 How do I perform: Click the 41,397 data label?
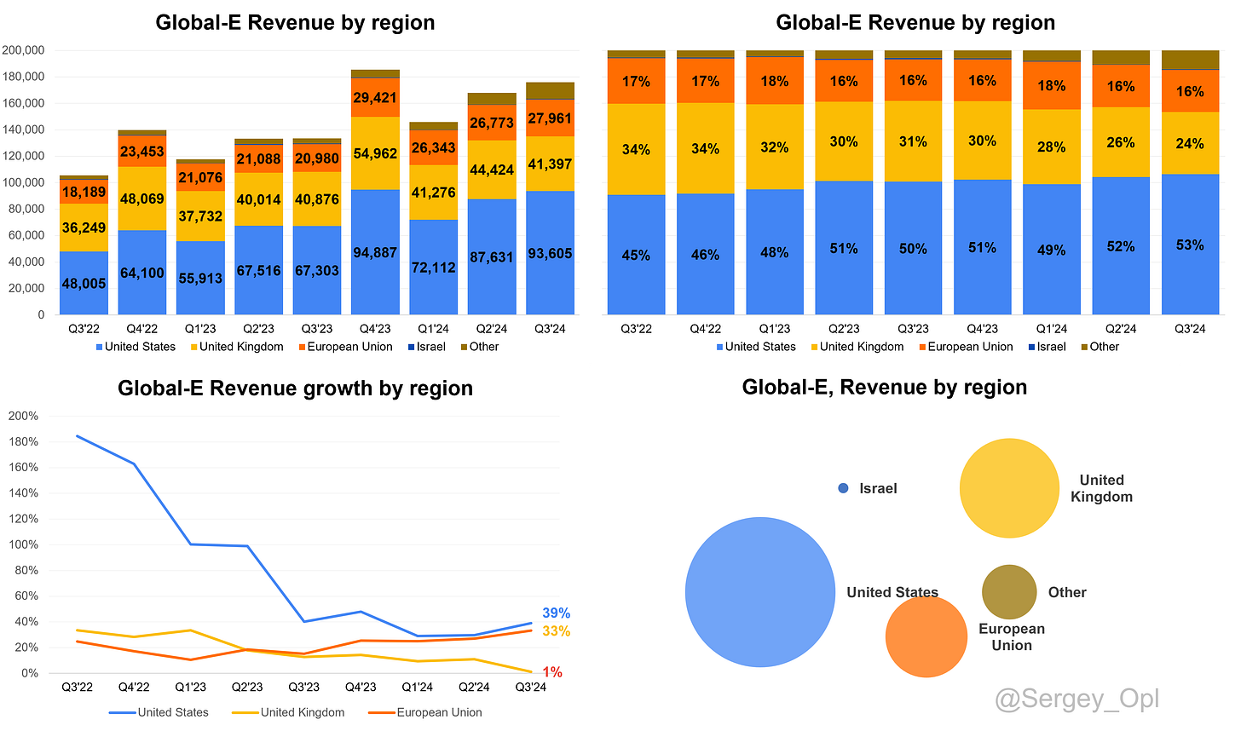(550, 164)
